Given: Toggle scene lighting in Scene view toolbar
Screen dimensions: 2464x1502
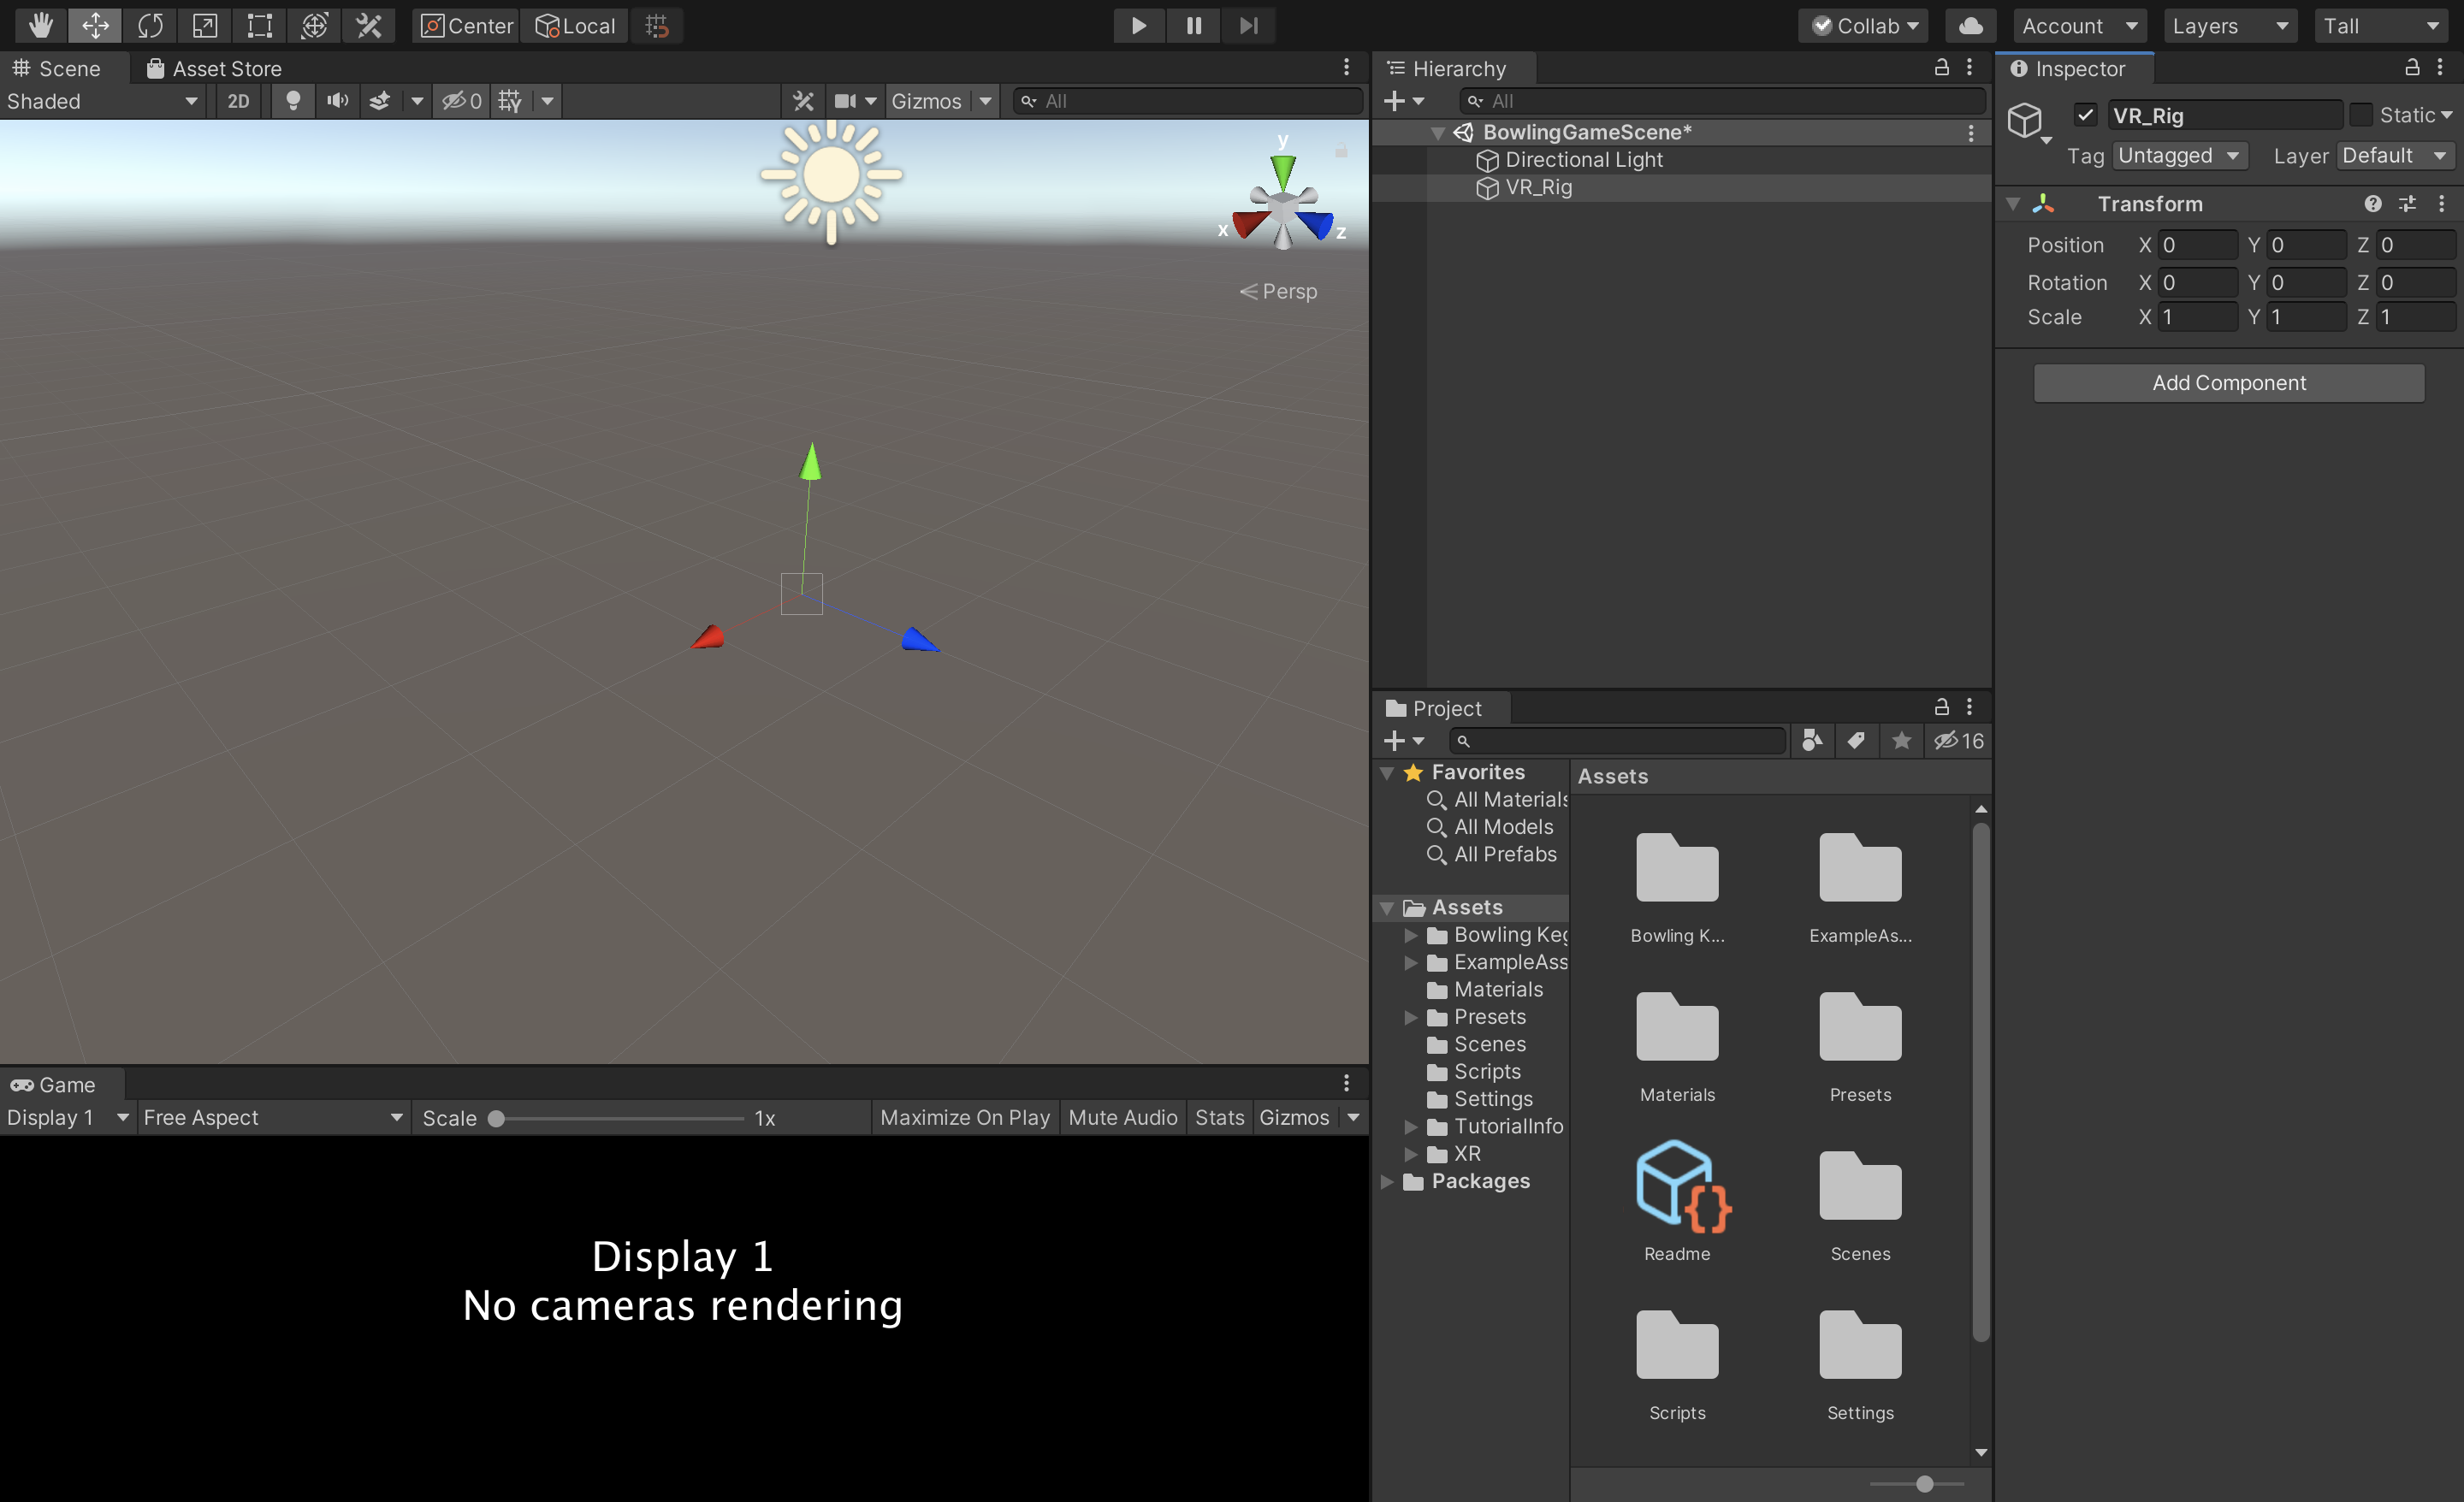Looking at the screenshot, I should click(x=292, y=100).
